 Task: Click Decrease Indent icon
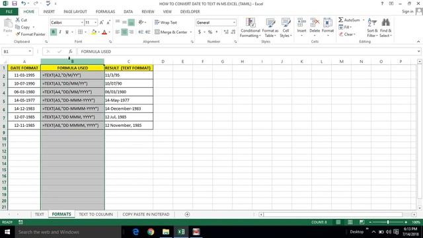141,32
